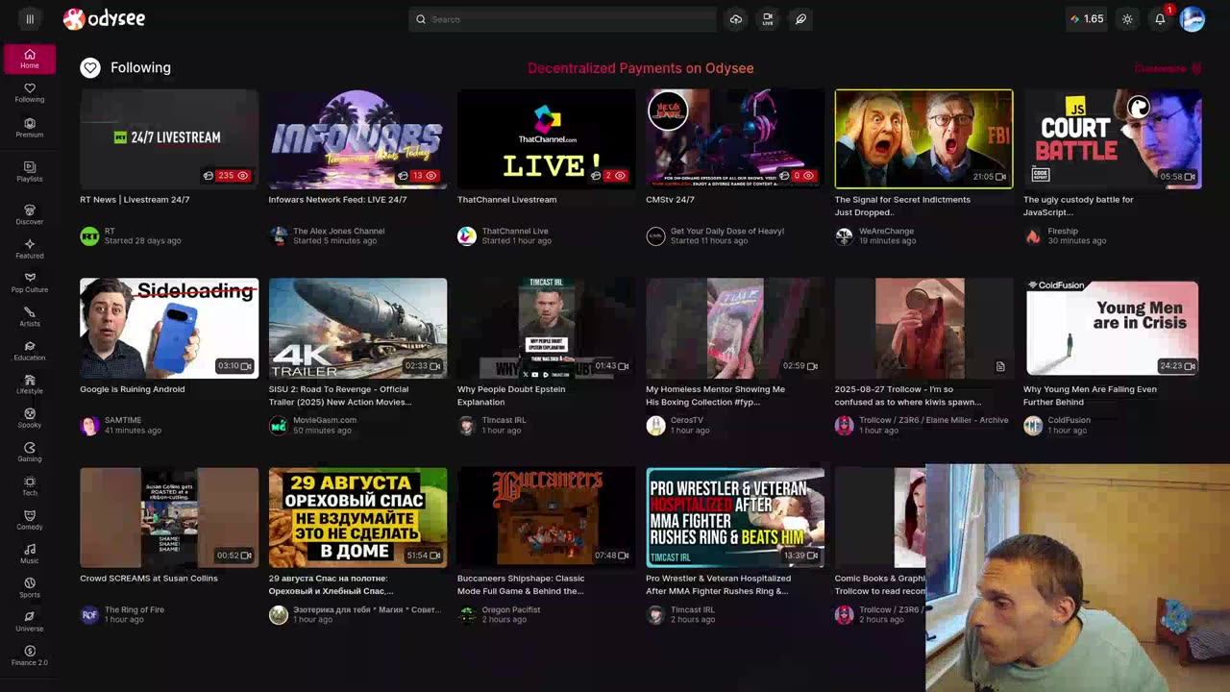Open The Signal for Secret Indictments video
The height and width of the screenshot is (692, 1230).
(923, 139)
